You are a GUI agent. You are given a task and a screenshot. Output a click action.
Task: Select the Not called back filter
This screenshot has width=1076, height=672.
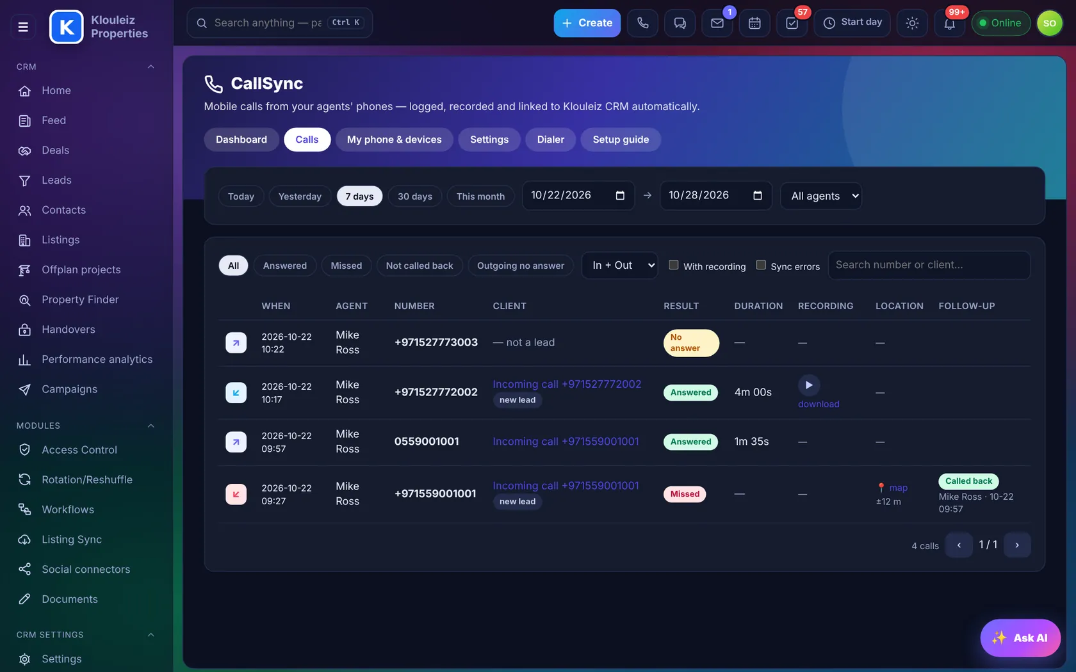[x=420, y=266]
